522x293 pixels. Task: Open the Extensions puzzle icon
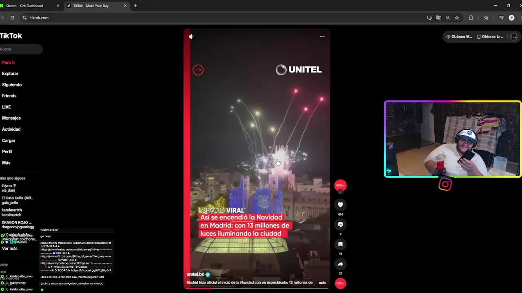471,18
